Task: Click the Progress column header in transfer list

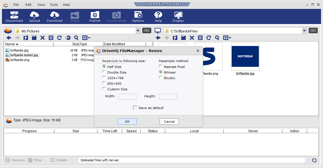Action: pos(29,131)
